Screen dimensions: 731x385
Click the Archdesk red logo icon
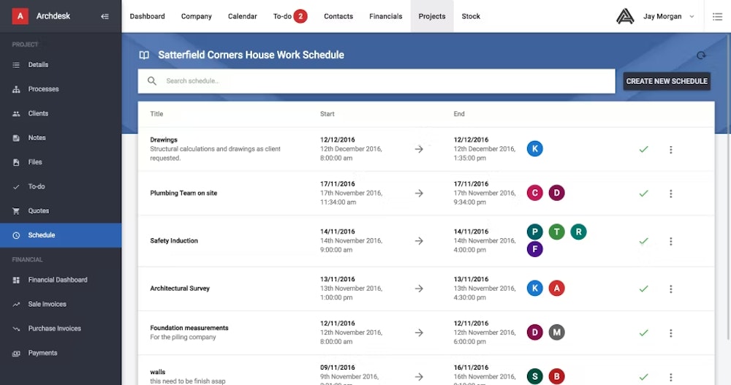(x=20, y=16)
